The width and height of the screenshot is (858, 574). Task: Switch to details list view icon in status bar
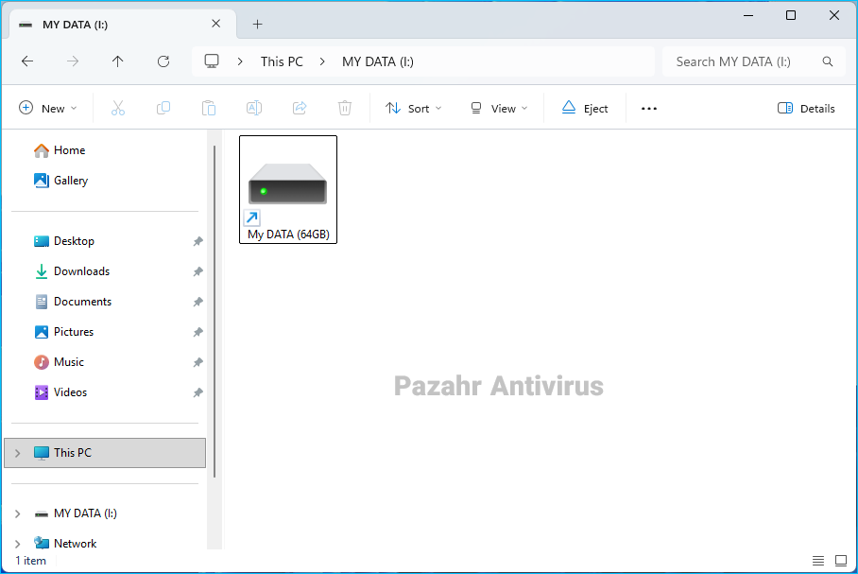pos(818,561)
